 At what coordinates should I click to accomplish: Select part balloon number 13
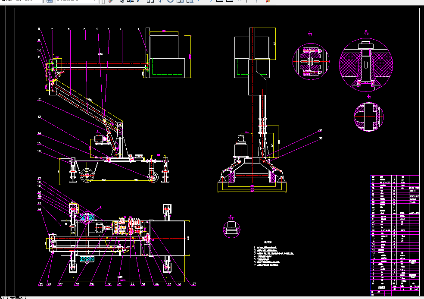[39, 117]
